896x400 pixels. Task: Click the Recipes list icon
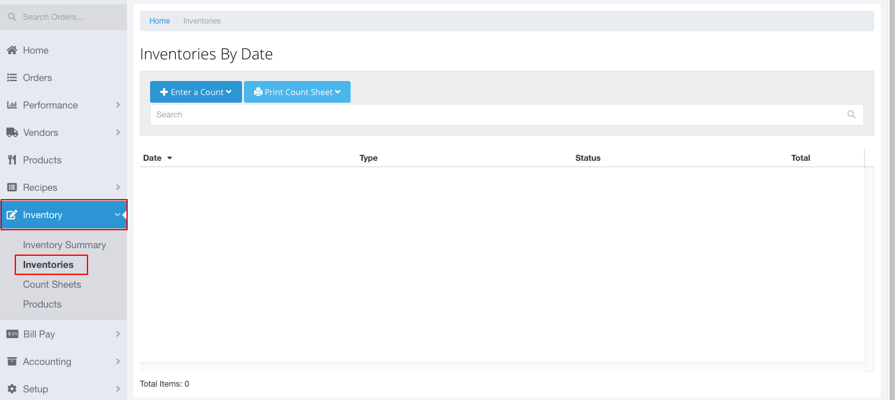(x=11, y=188)
